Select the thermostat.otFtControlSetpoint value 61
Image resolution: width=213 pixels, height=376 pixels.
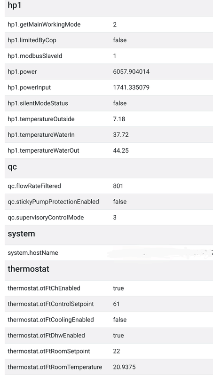tap(116, 304)
